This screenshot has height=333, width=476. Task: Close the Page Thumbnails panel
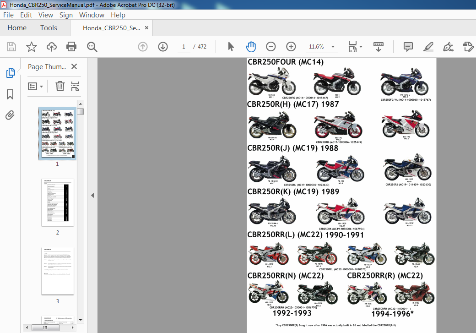point(74,66)
